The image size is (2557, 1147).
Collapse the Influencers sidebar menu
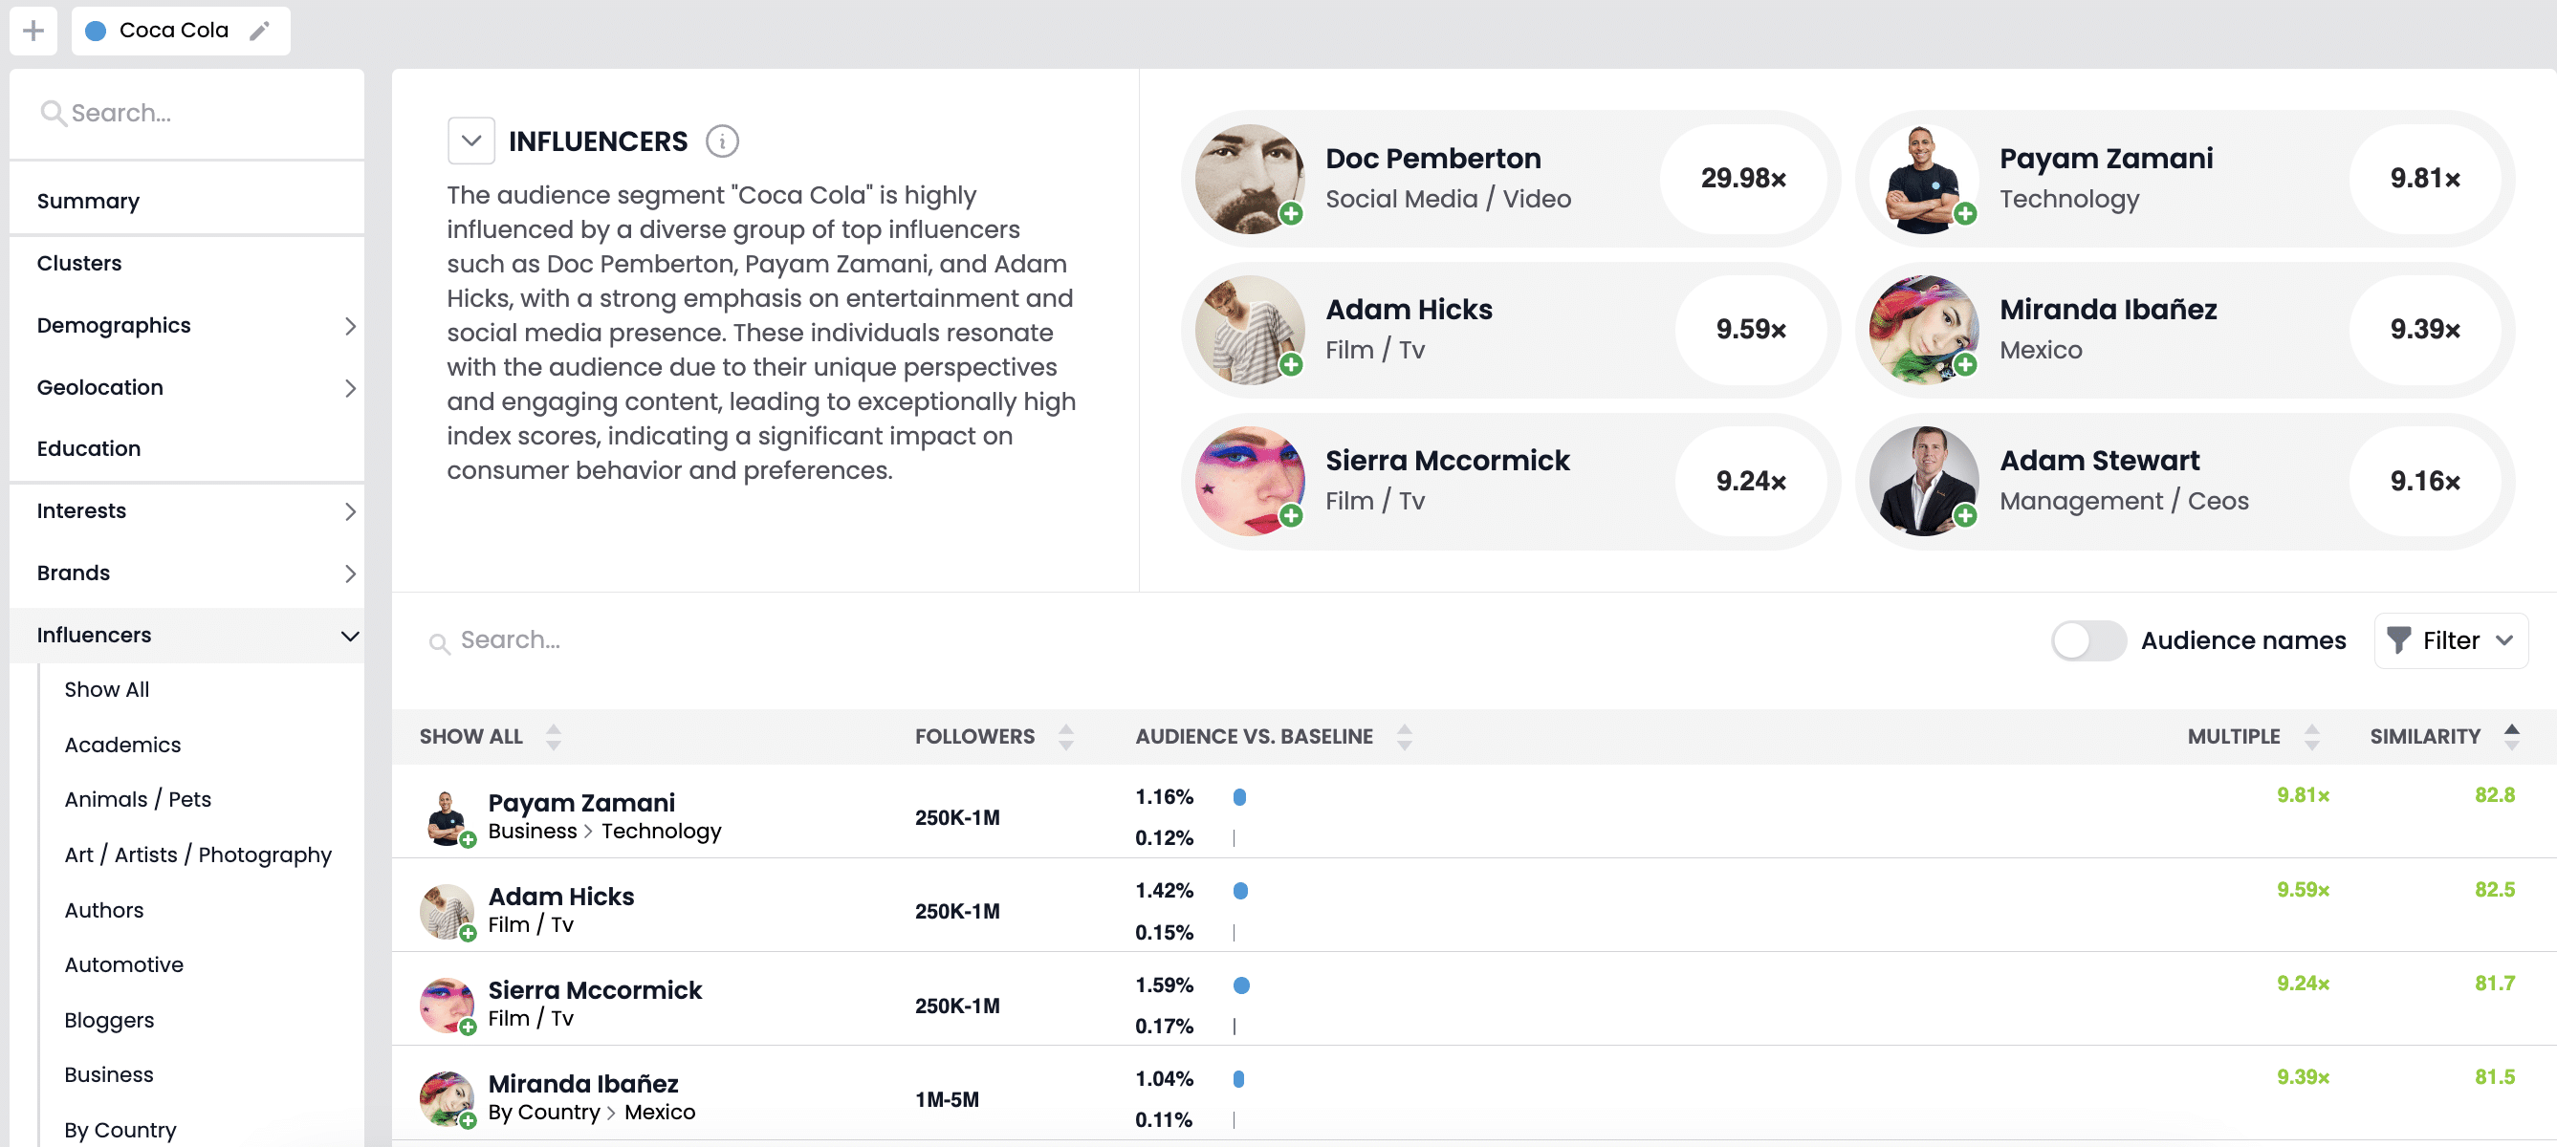(349, 635)
